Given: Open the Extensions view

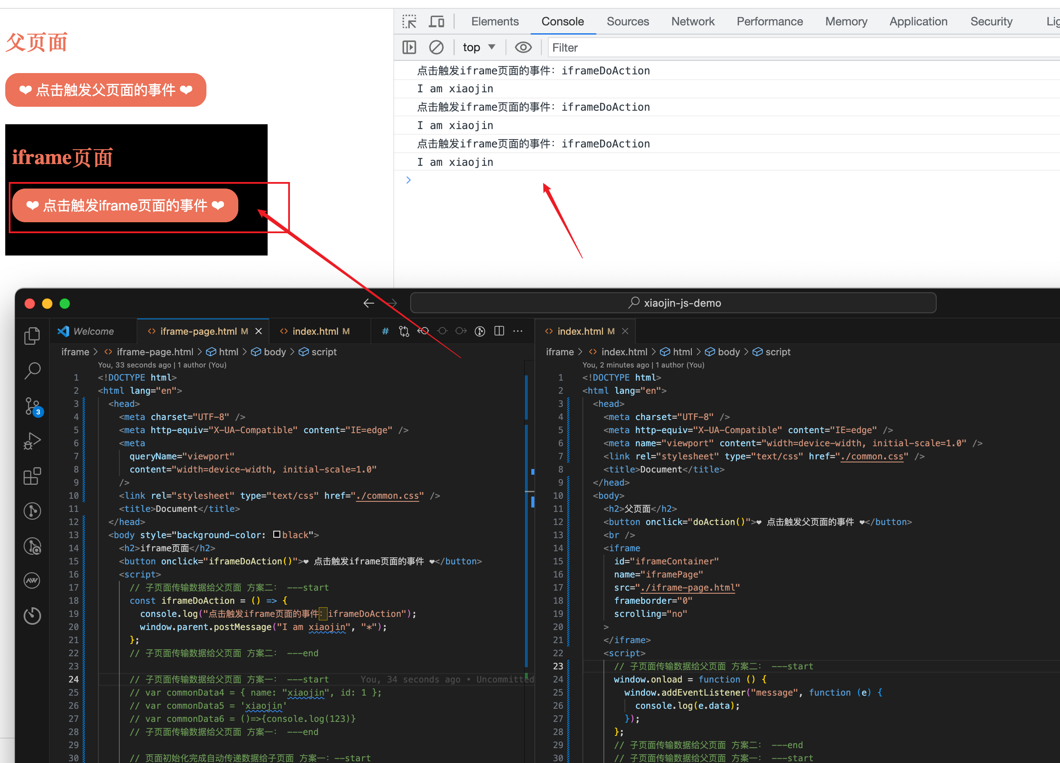Looking at the screenshot, I should 32,476.
